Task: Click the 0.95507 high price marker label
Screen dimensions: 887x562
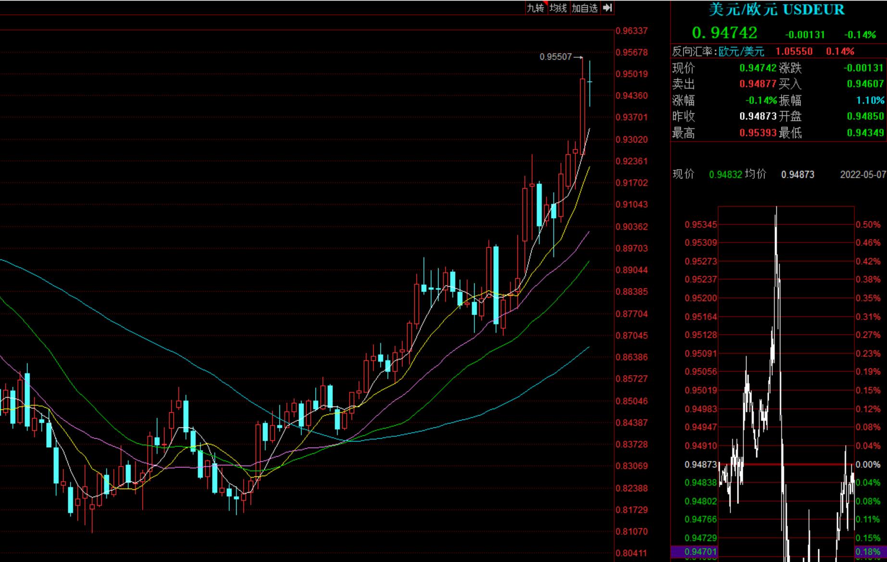Action: [x=556, y=57]
